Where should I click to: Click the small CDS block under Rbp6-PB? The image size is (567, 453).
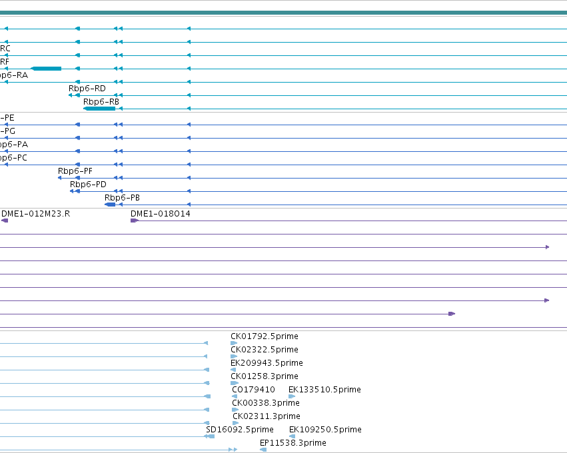coord(110,205)
